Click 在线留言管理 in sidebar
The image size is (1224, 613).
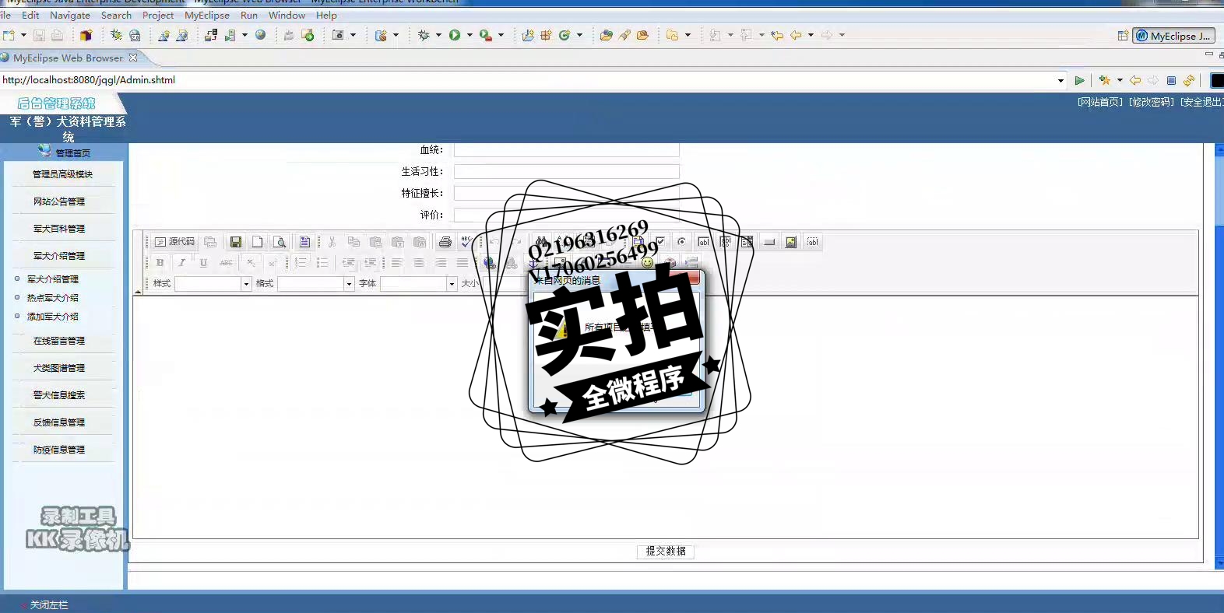coord(59,341)
